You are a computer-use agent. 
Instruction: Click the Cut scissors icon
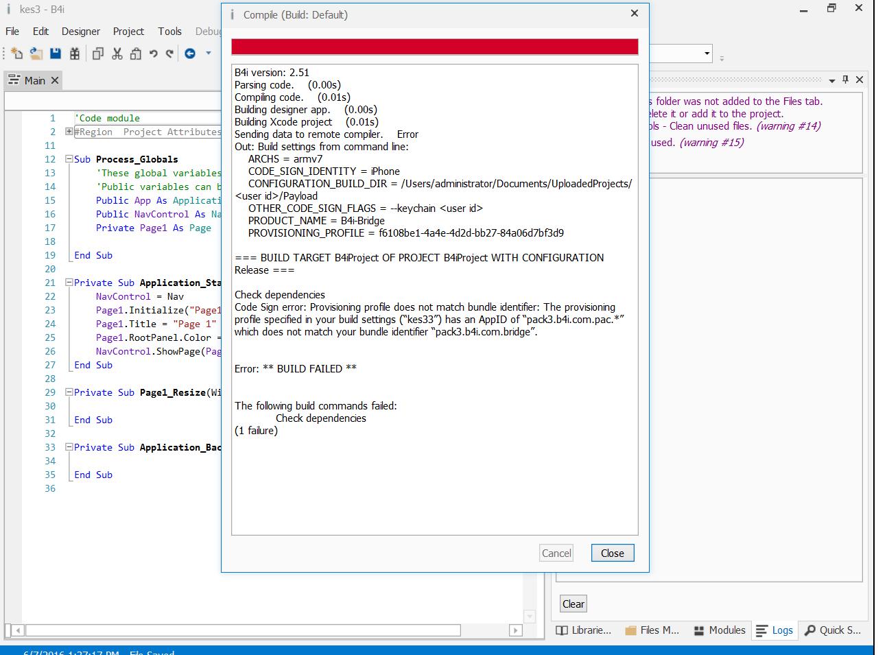click(x=117, y=53)
